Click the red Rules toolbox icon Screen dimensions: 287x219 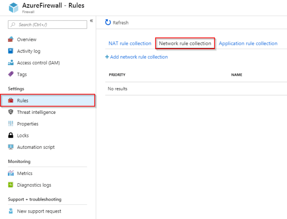[x=11, y=100]
